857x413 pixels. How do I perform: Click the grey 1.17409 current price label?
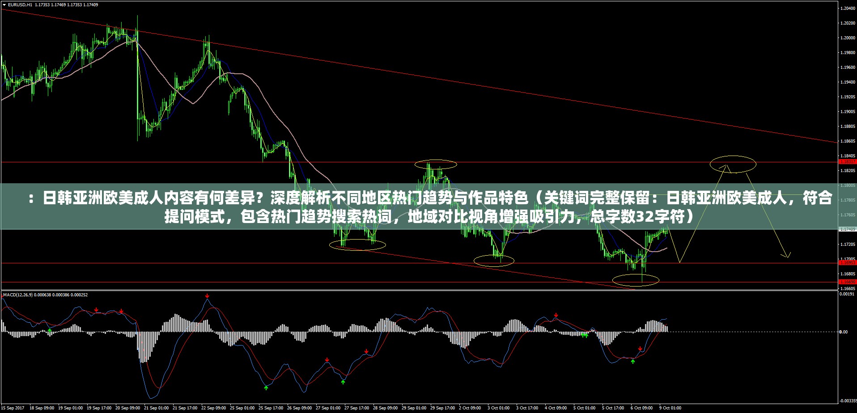click(x=848, y=229)
